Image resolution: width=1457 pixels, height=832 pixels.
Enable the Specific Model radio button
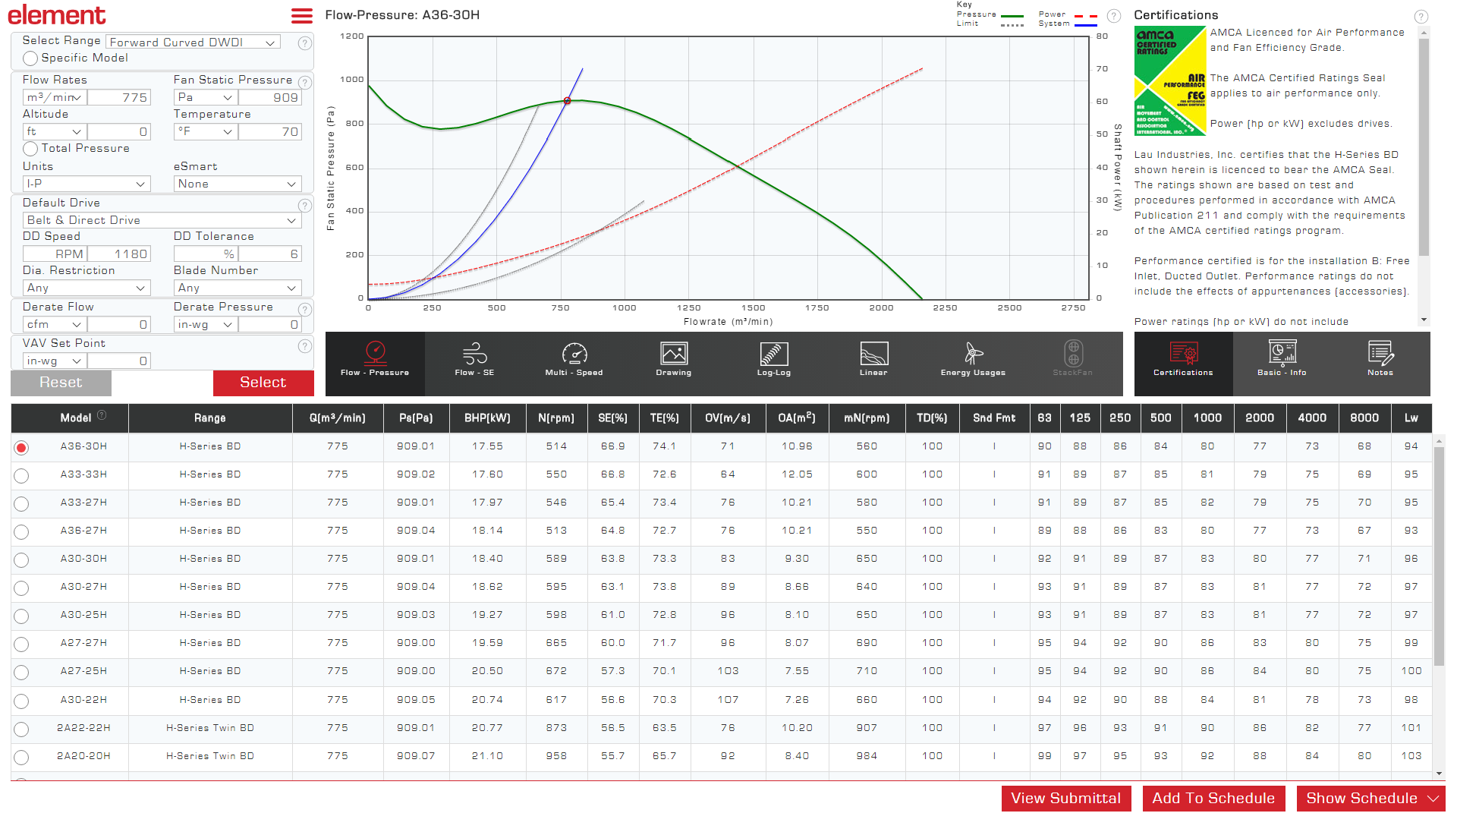[30, 58]
